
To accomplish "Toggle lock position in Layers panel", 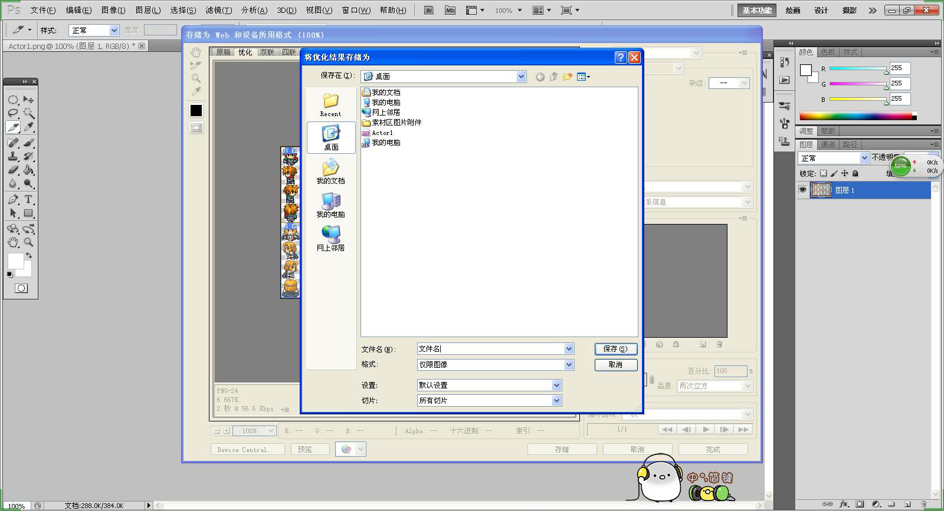I will point(844,173).
